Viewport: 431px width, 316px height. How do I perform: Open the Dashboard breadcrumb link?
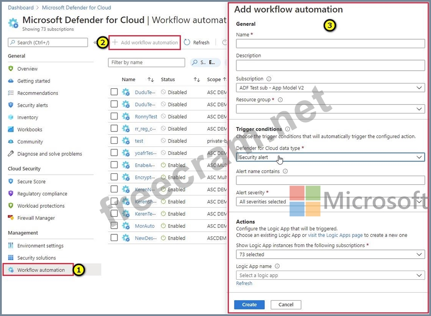[x=21, y=8]
